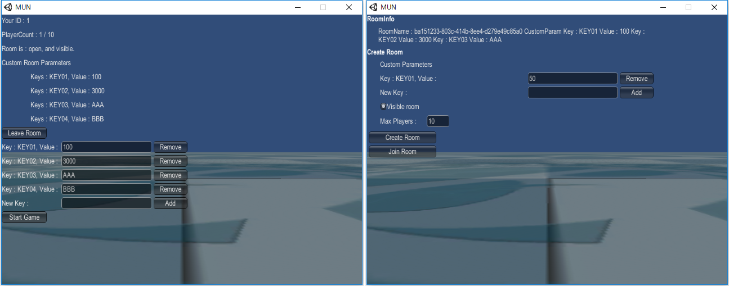The height and width of the screenshot is (286, 729).
Task: Add a new key in left window
Action: coord(171,203)
